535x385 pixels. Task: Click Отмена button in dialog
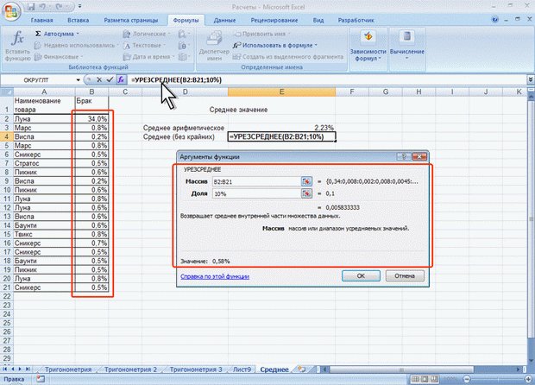(x=405, y=275)
